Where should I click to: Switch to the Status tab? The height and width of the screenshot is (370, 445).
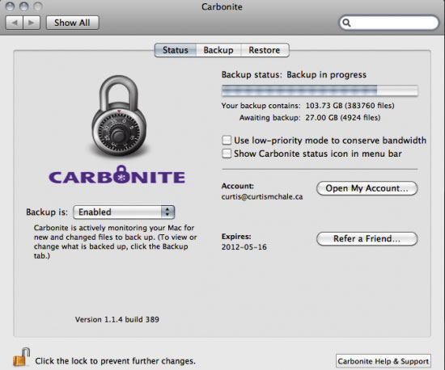click(x=175, y=50)
